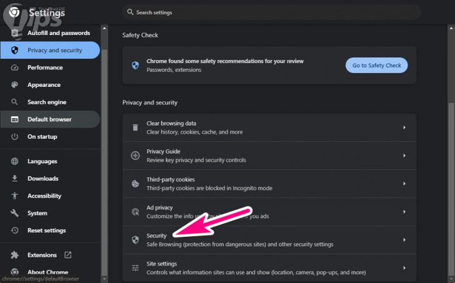Open Search engine settings
455x283 pixels.
50,102
